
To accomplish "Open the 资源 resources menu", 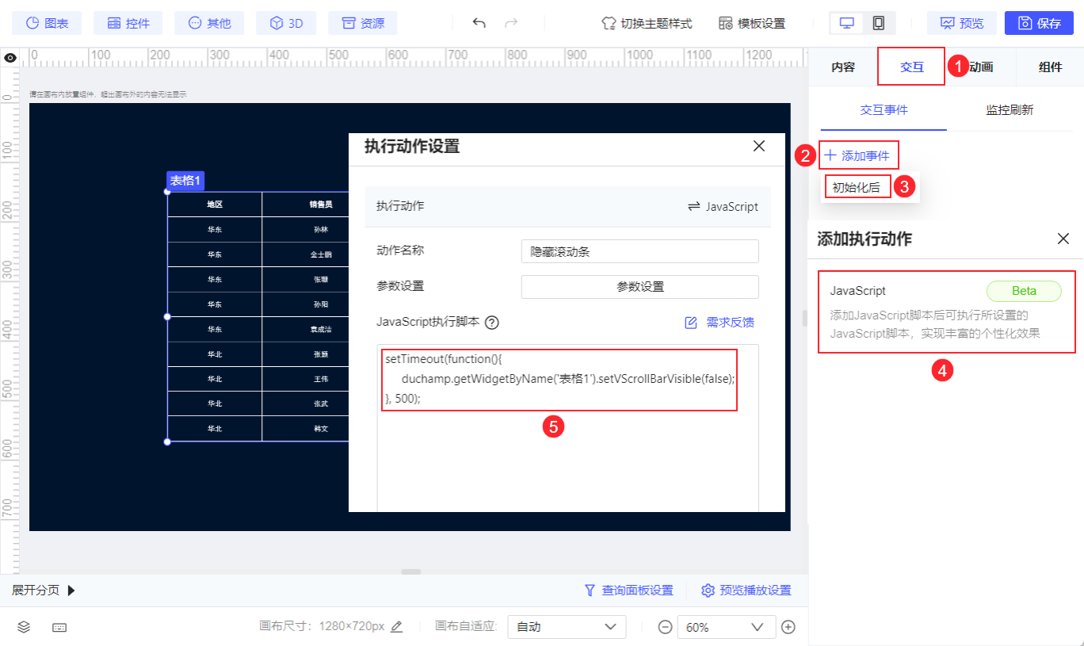I will click(362, 23).
